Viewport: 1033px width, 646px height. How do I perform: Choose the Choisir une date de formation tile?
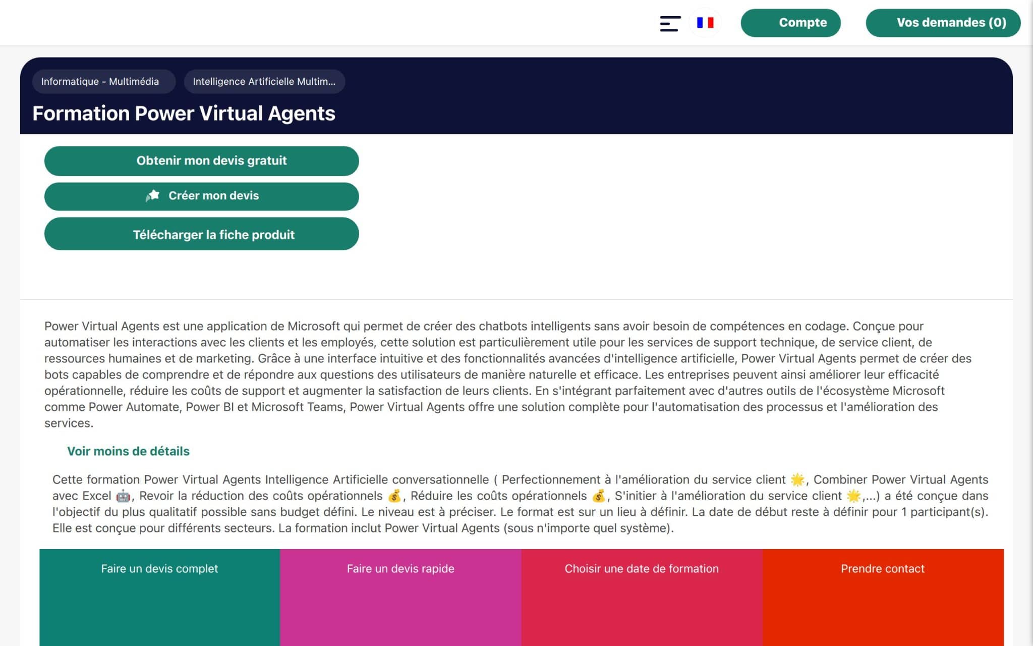pos(642,598)
